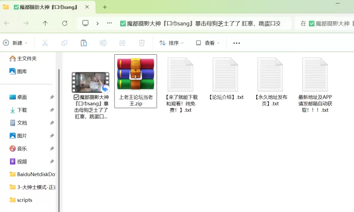Refresh the current folder view
Image resolution: width=354 pixels, height=212 pixels.
(x=65, y=23)
